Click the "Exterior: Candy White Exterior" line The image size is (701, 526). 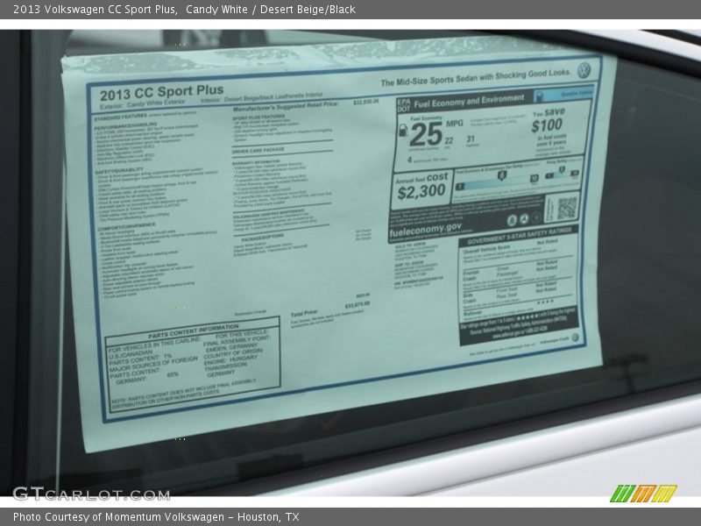(142, 104)
